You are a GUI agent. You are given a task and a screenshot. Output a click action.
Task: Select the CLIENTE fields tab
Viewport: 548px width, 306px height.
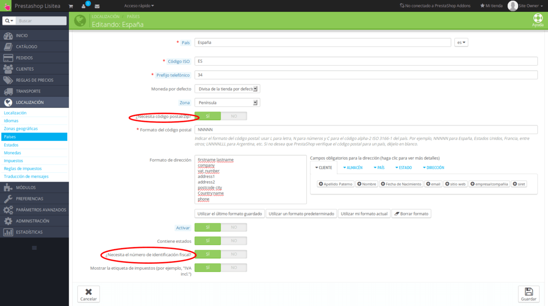click(324, 168)
